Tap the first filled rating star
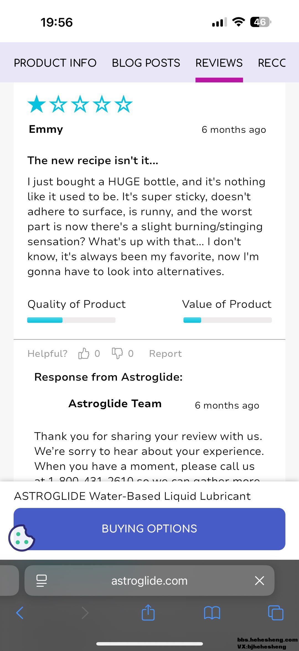 (37, 104)
